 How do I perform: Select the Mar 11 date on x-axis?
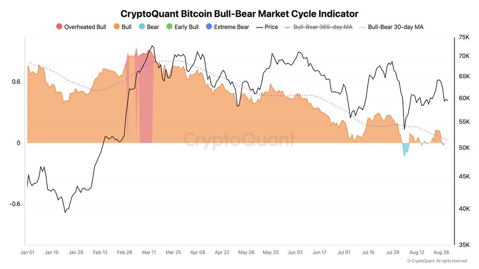(149, 252)
